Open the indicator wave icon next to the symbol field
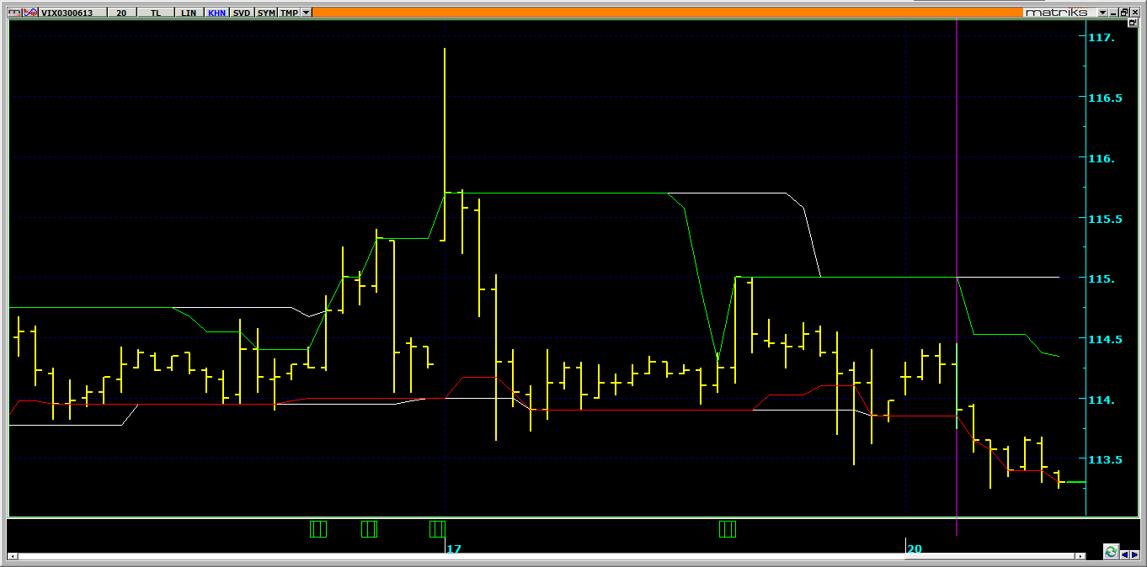 point(30,13)
